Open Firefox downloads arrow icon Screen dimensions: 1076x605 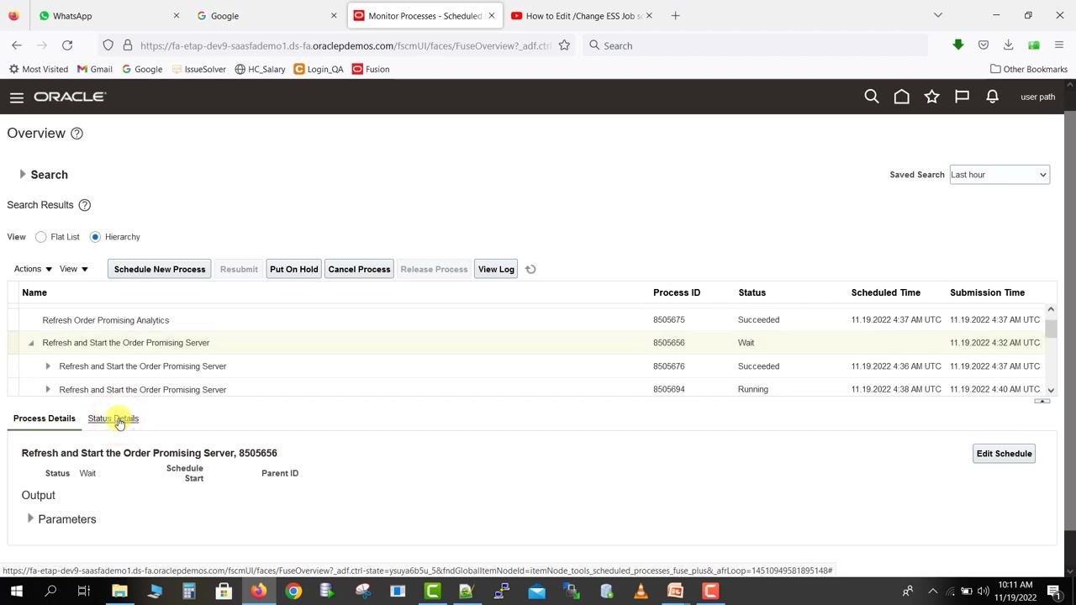tap(1008, 45)
